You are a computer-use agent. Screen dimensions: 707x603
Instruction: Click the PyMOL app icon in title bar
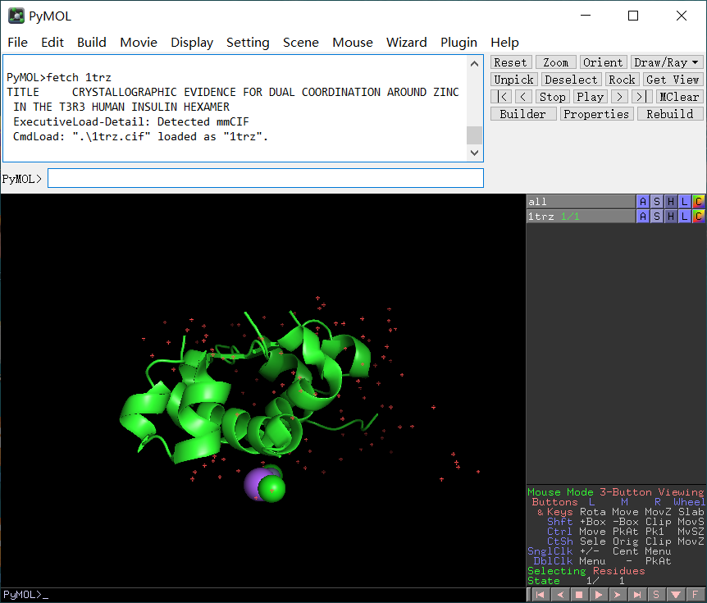(16, 16)
